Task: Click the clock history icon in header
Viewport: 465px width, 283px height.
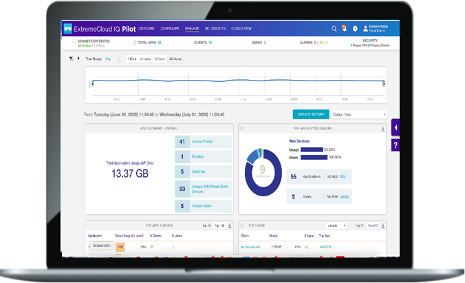Action: (355, 28)
